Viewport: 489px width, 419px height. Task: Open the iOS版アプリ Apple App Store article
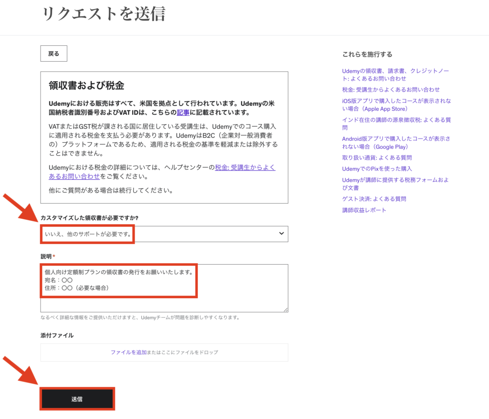pos(396,105)
